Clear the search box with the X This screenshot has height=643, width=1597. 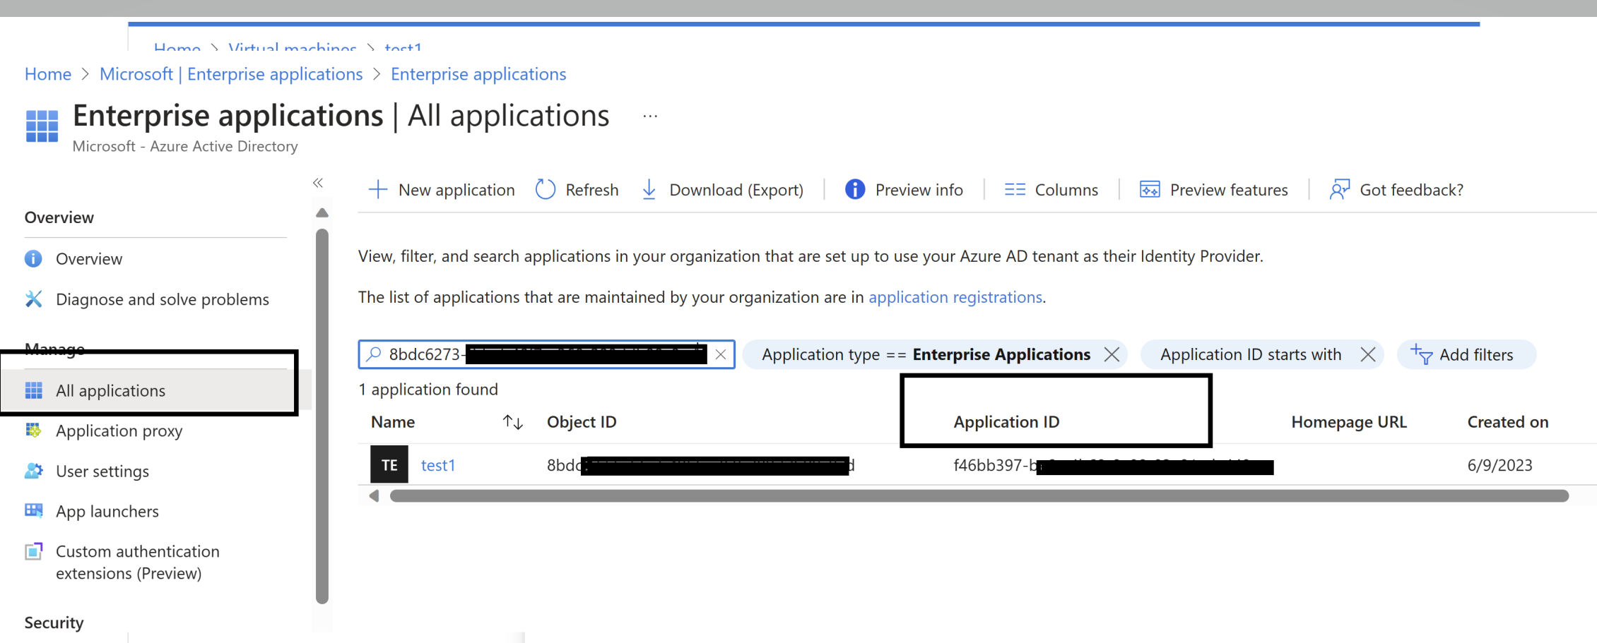coord(720,354)
